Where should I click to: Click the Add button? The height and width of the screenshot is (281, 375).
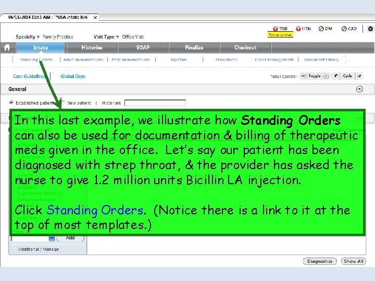pyautogui.click(x=70, y=238)
